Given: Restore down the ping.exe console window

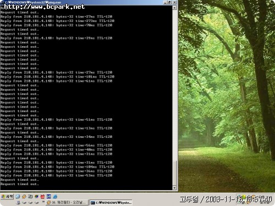Looking at the screenshot, I should pos(170,2).
